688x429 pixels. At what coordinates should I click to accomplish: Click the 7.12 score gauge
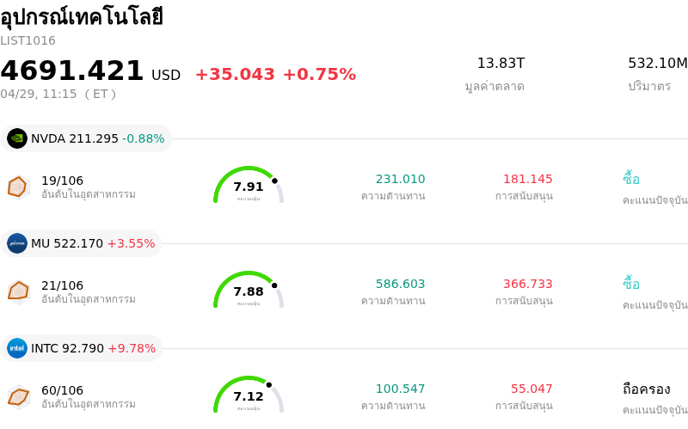[249, 395]
